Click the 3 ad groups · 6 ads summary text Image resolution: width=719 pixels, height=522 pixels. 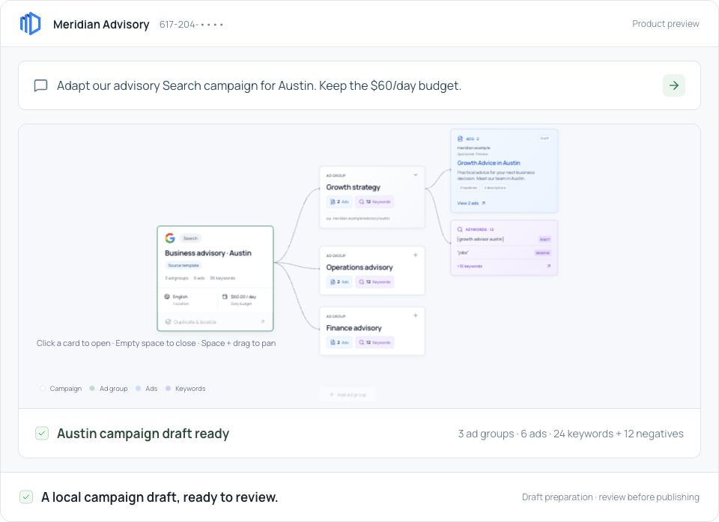click(571, 434)
